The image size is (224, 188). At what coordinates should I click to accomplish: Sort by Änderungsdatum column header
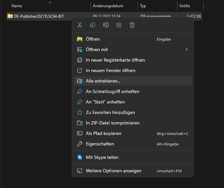coord(108,6)
